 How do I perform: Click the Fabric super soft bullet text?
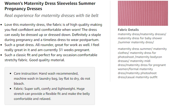pos(52,94)
